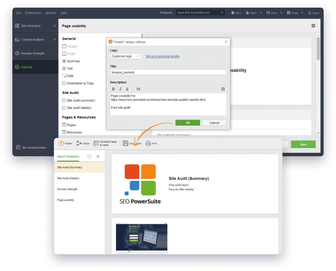336x271 pixels.
Task: Select Site Audit (Summary) template
Action: click(79, 167)
